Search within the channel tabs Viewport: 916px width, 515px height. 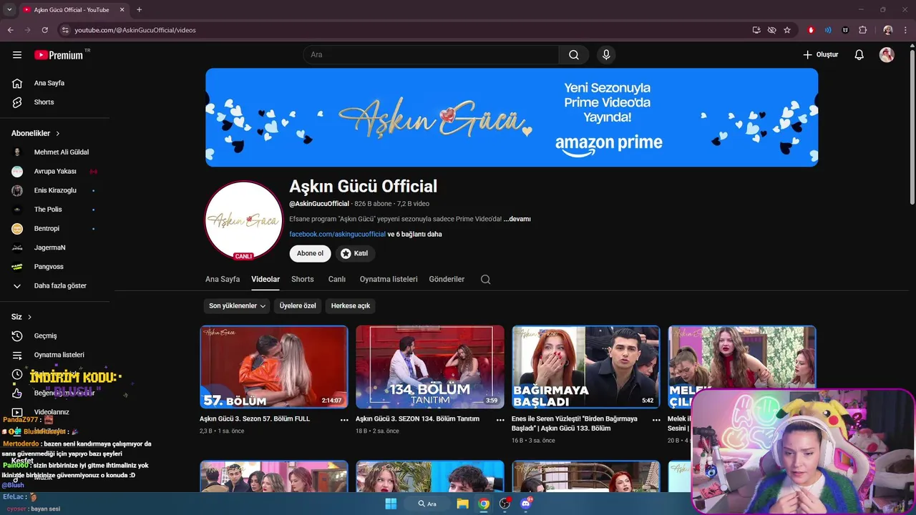coord(485,280)
